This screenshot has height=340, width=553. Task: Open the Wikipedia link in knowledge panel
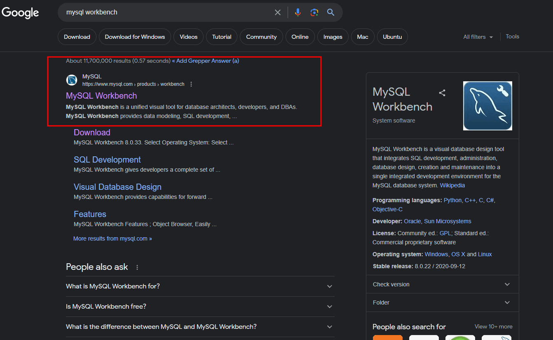click(452, 185)
